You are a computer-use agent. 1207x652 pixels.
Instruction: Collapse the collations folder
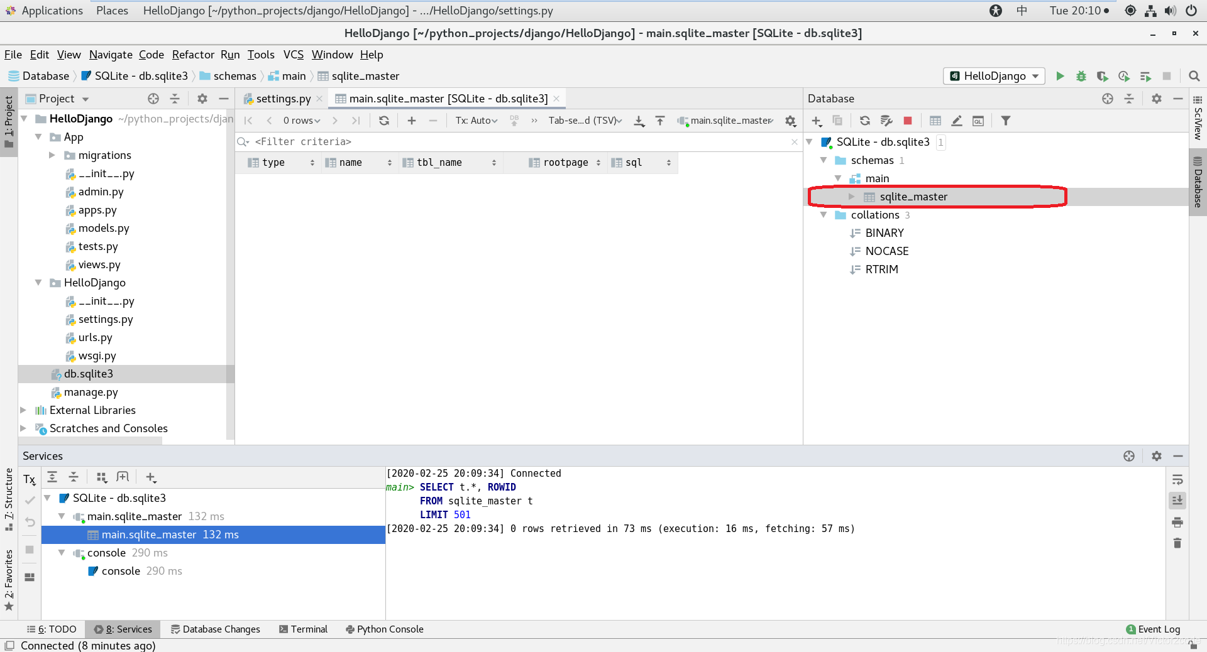pos(824,215)
